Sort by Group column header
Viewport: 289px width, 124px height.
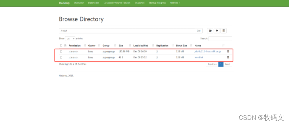point(106,45)
